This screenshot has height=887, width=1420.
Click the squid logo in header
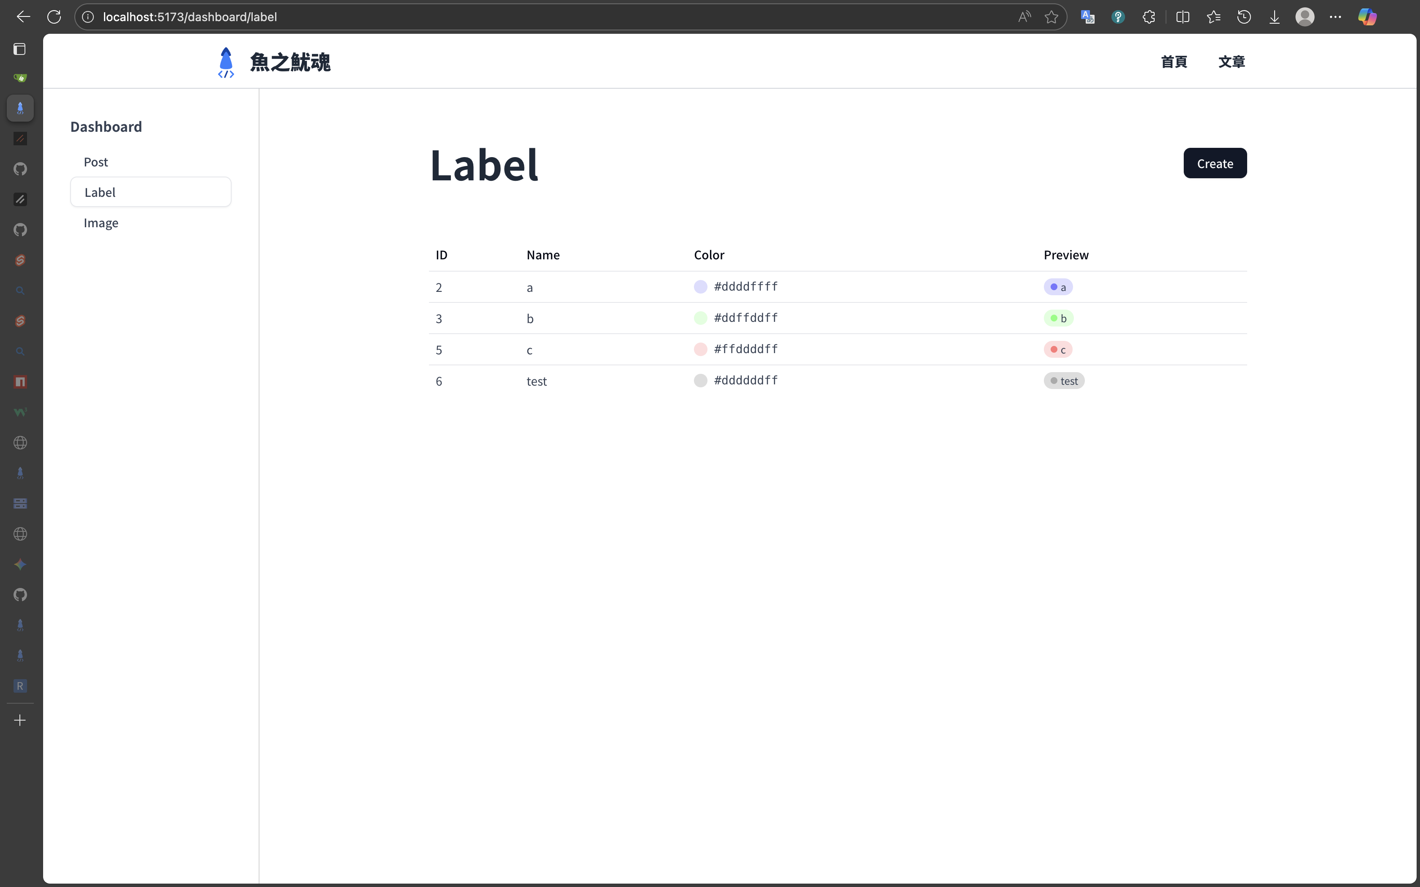click(226, 62)
